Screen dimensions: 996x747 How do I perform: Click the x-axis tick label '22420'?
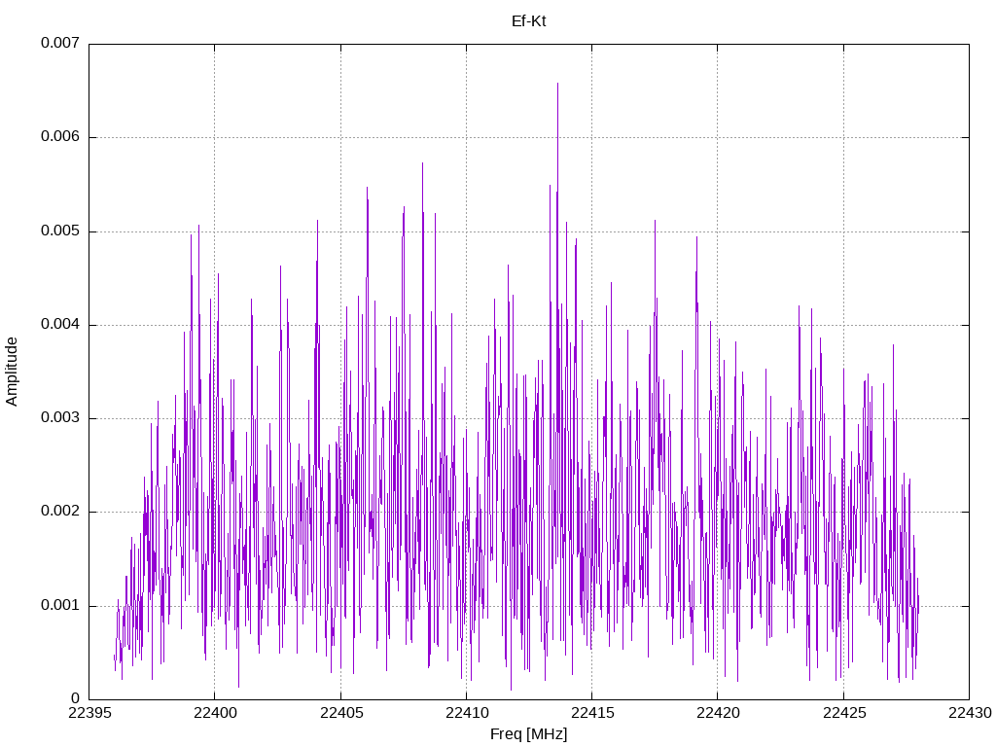(x=719, y=713)
